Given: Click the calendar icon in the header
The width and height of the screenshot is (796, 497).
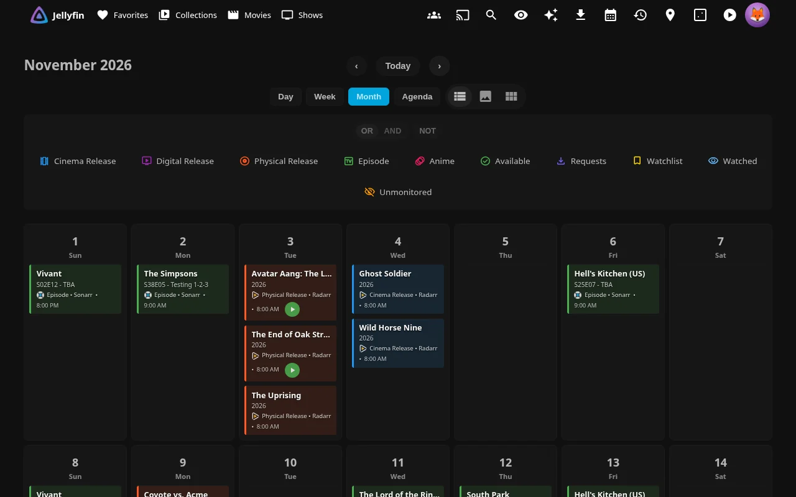Looking at the screenshot, I should (611, 15).
